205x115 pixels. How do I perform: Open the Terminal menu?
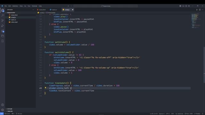(35, 6)
